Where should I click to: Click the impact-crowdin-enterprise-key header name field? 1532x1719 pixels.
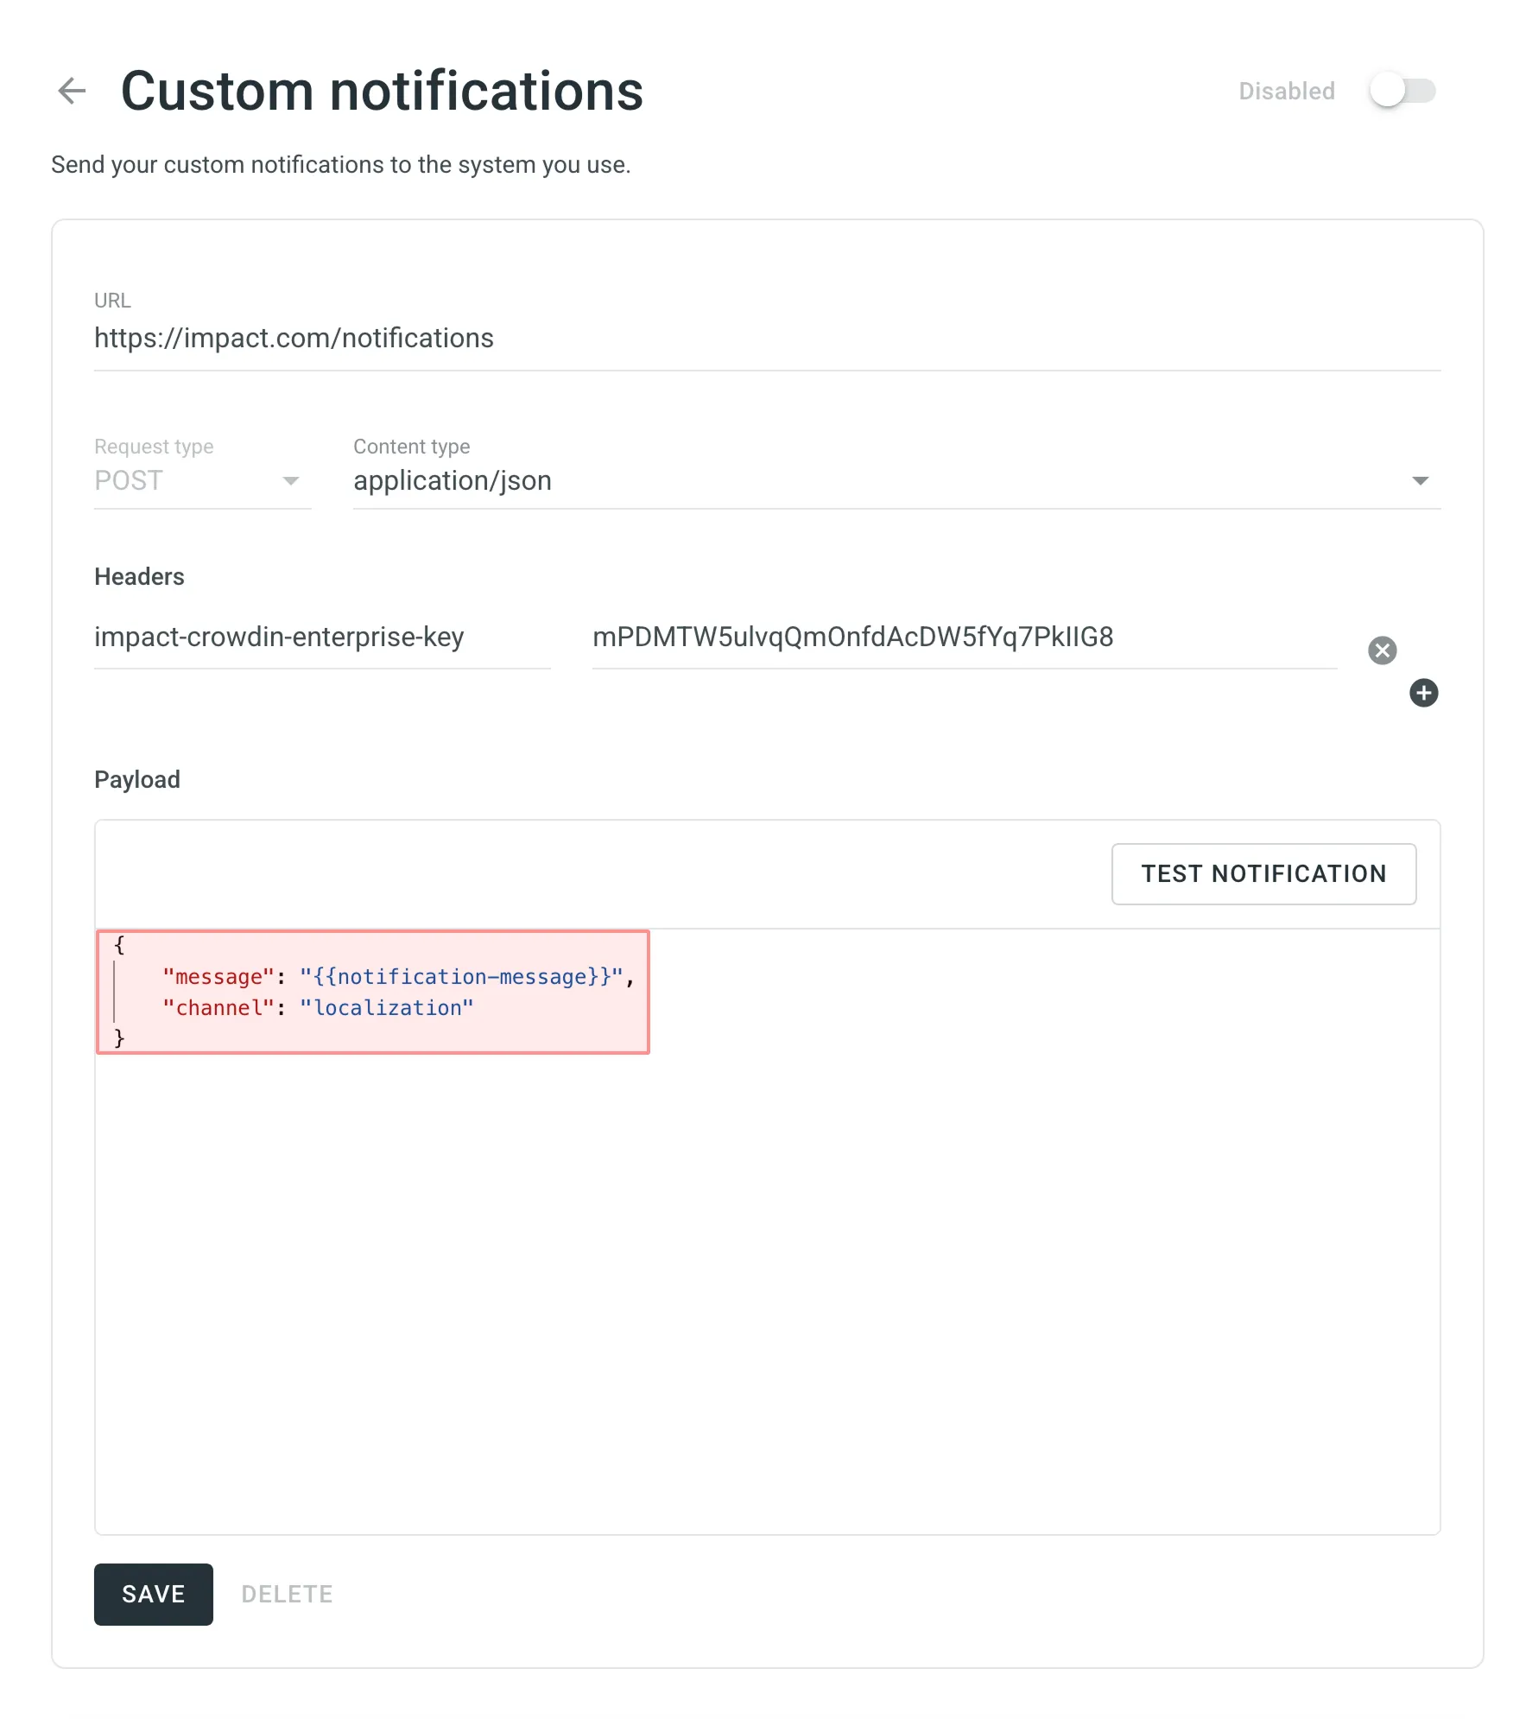point(321,637)
